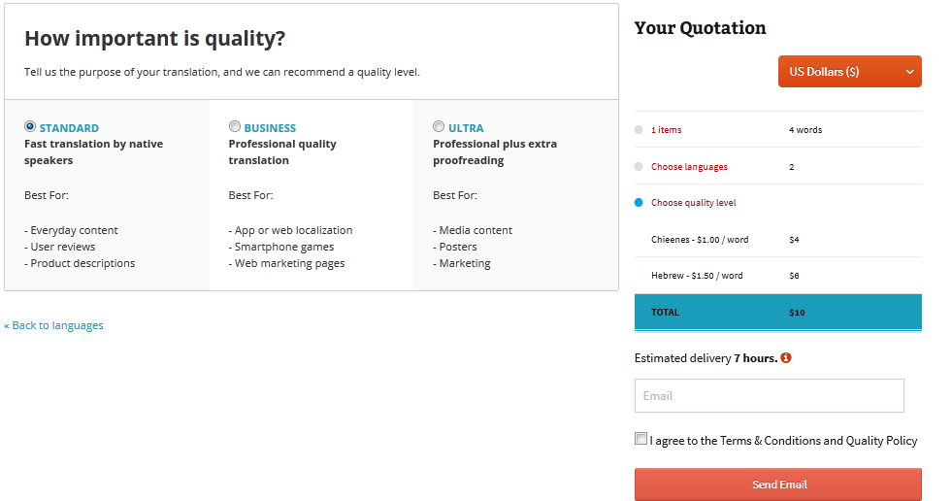Screen dimensions: 952x501
Task: Click the estimated delivery info icon
Action: [x=786, y=358]
